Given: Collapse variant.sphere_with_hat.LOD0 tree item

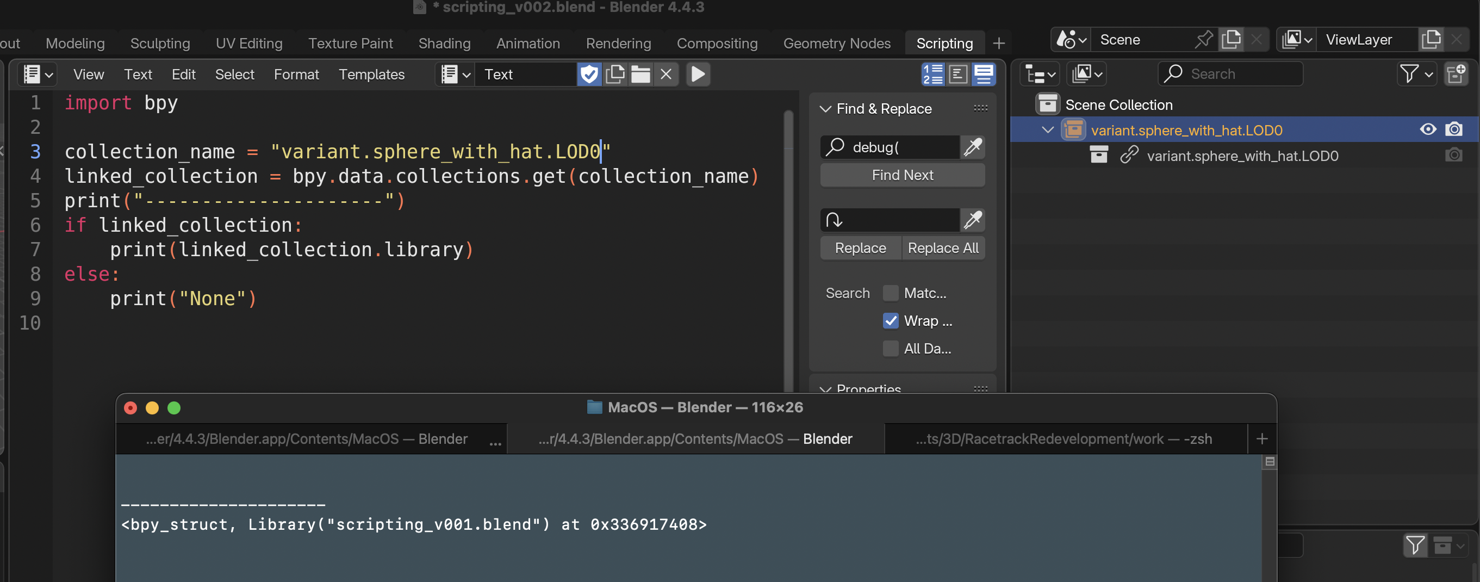Looking at the screenshot, I should point(1048,130).
